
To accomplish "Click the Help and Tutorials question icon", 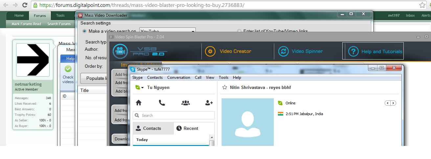I will [353, 51].
